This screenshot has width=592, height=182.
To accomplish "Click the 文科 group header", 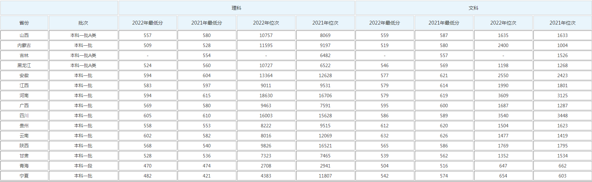I will pyautogui.click(x=473, y=8).
